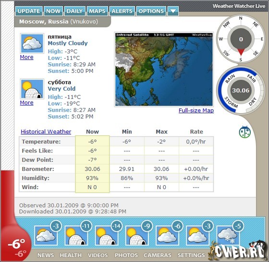Expand the dropdown arrow next to OPTIONS

(173, 11)
